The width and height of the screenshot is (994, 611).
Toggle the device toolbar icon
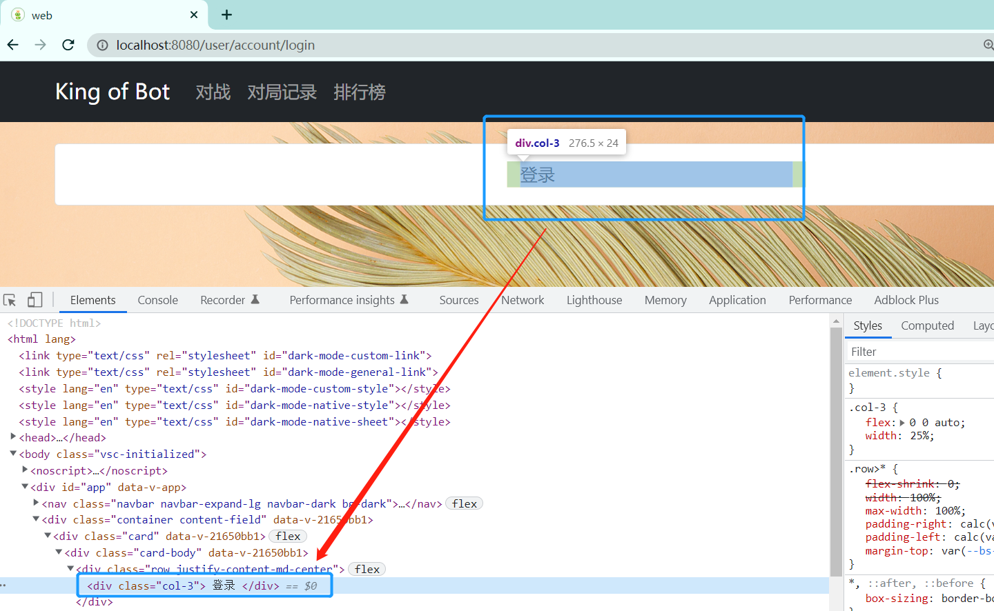click(x=35, y=300)
